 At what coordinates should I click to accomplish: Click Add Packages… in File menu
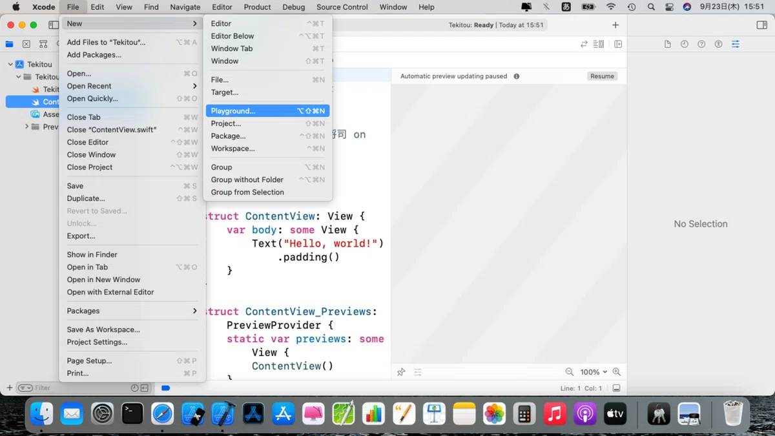[x=132, y=55]
